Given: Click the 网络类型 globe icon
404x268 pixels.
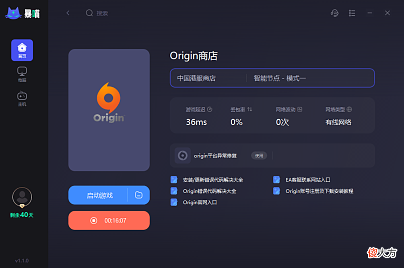Looking at the screenshot, I should pos(349,109).
